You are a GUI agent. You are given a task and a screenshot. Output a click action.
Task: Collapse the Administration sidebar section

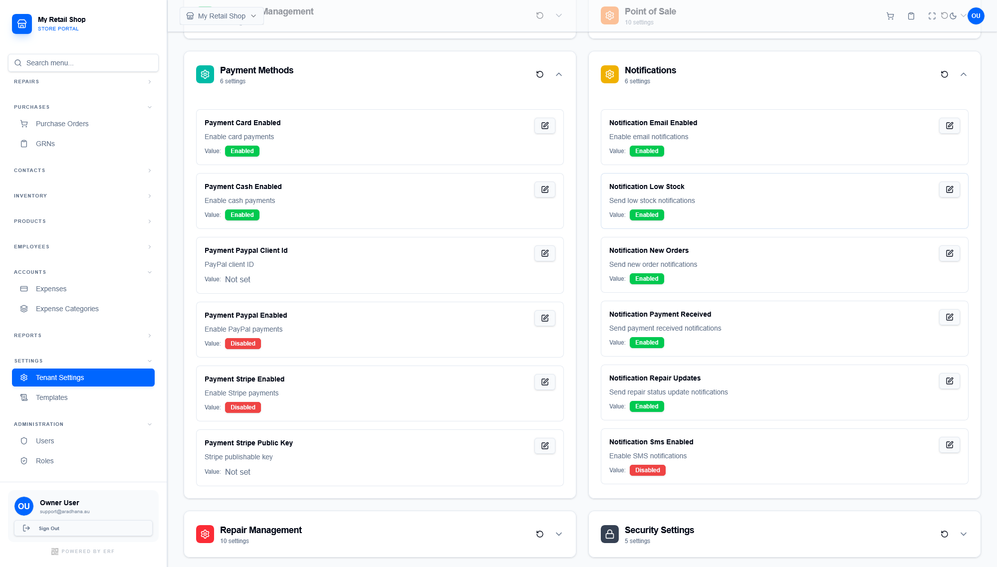[83, 424]
